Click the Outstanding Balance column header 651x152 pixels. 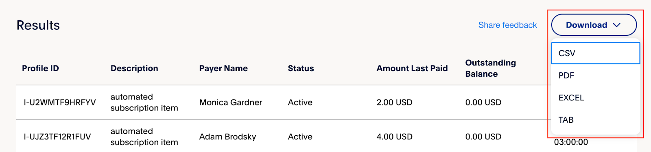pyautogui.click(x=491, y=68)
